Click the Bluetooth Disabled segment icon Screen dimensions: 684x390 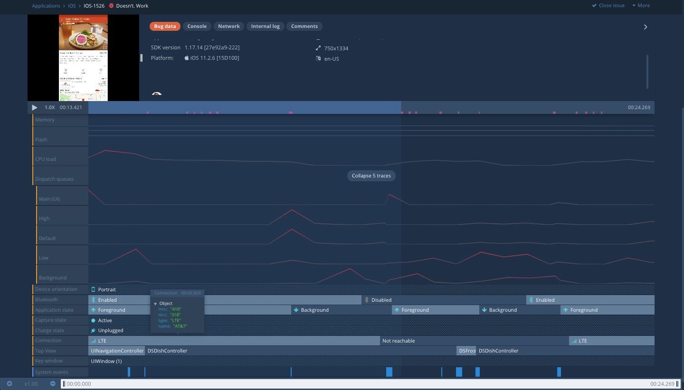pyautogui.click(x=366, y=300)
